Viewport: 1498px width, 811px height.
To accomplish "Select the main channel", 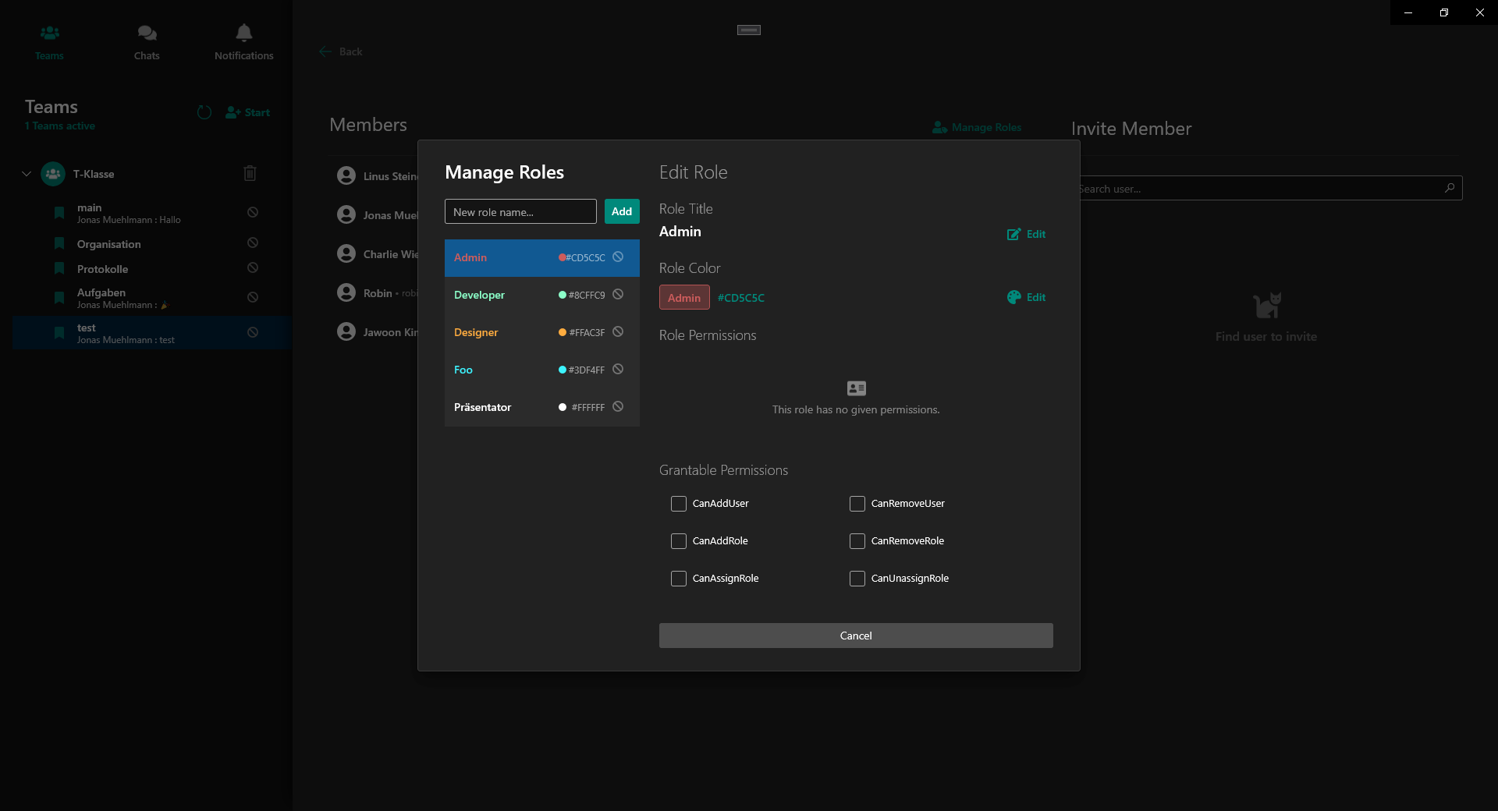I will [151, 213].
